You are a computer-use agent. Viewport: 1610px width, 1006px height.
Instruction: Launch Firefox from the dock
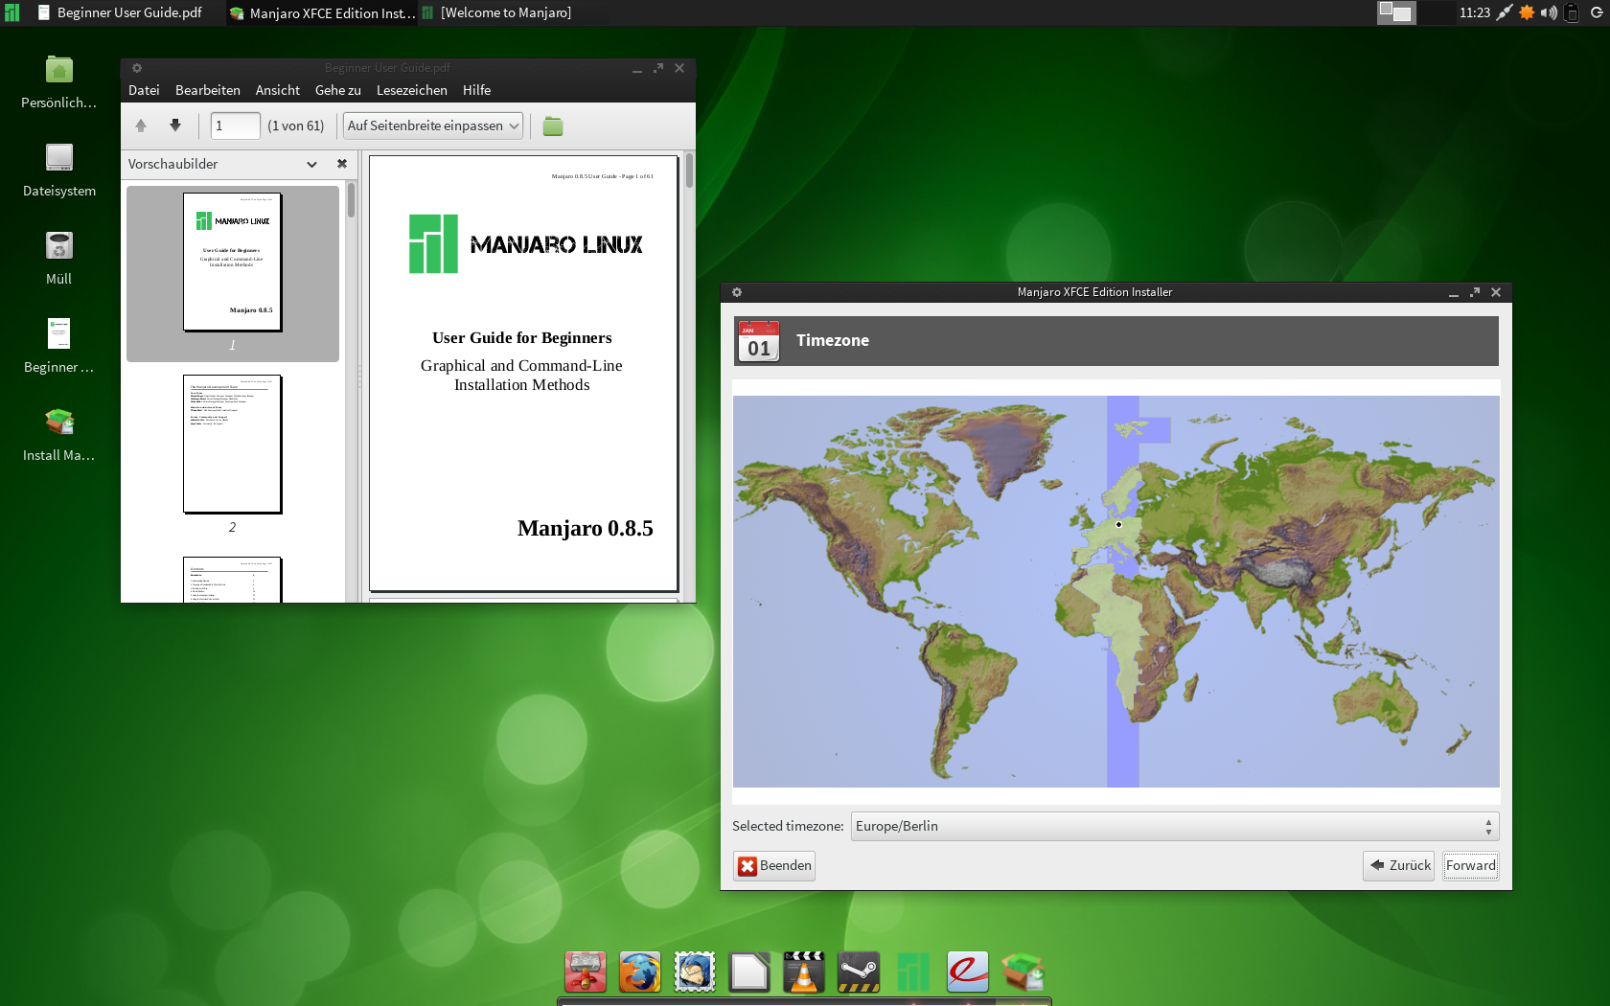point(639,972)
